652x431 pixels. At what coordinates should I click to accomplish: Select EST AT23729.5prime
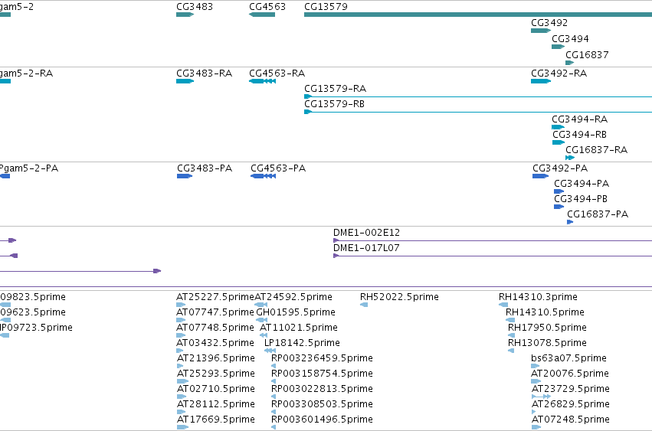[571, 390]
